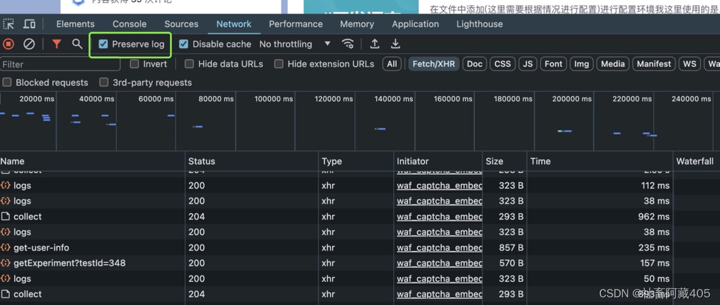Filter by Manifest request type
The width and height of the screenshot is (720, 305).
(654, 64)
